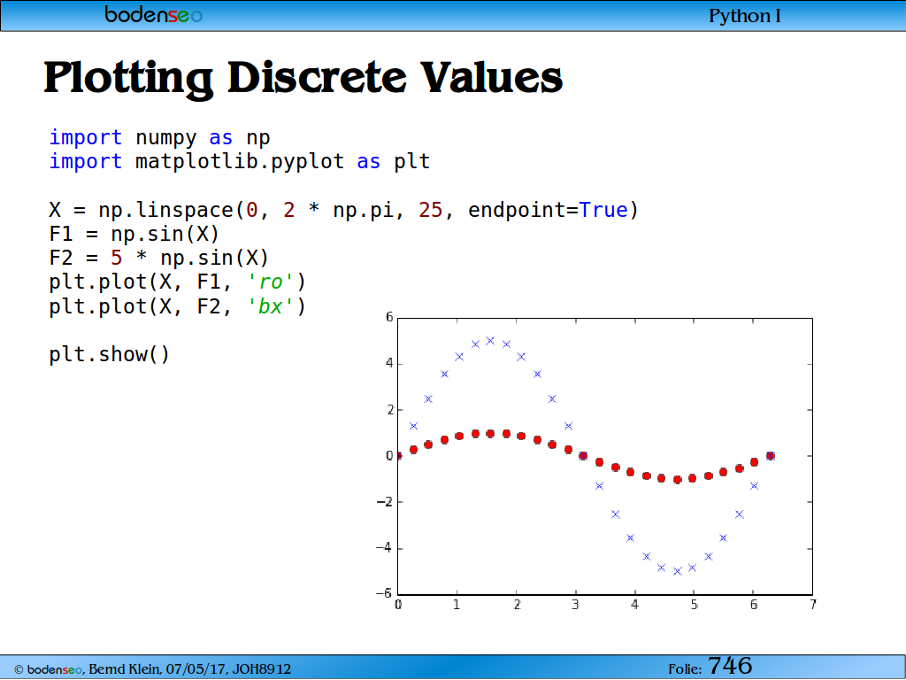Image resolution: width=906 pixels, height=680 pixels.
Task: Click the 'Folie:' label in the footer
Action: [686, 669]
